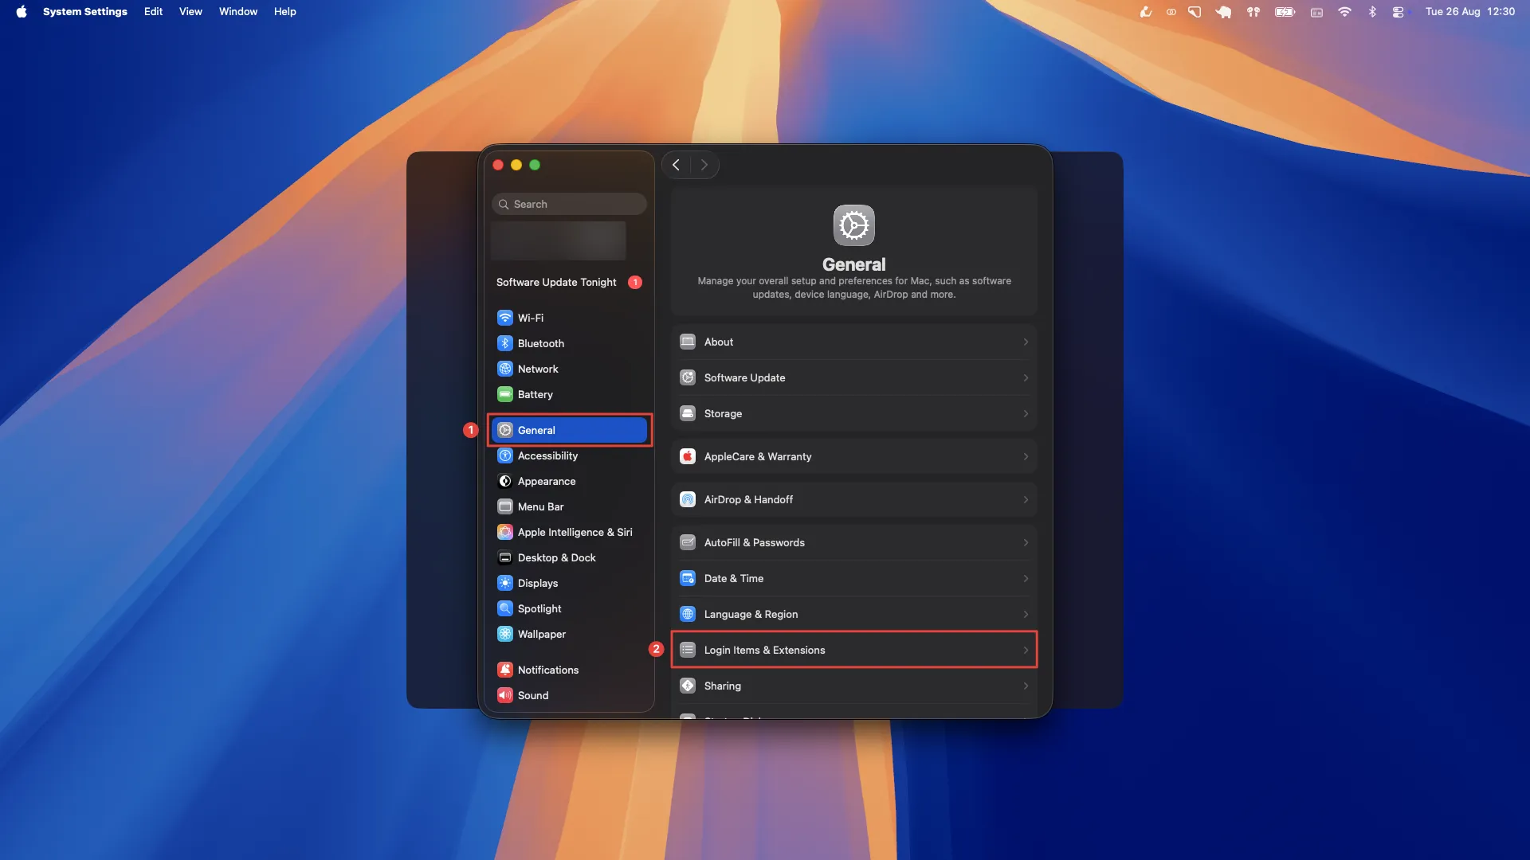The image size is (1530, 860).
Task: Click the Notifications bell icon
Action: (x=504, y=670)
